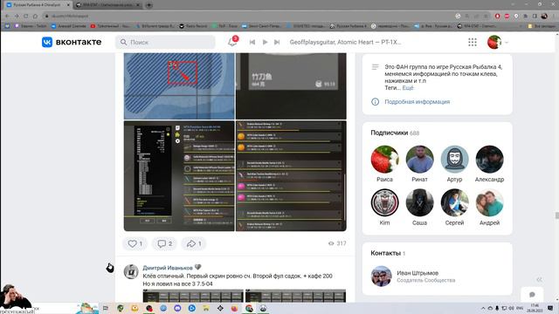This screenshot has height=314, width=559.
Task: Open the Подписчики subscribers list
Action: pos(395,133)
